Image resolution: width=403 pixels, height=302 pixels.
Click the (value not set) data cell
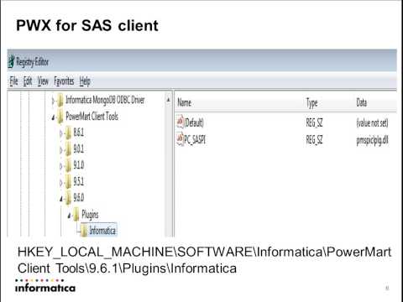(372, 122)
